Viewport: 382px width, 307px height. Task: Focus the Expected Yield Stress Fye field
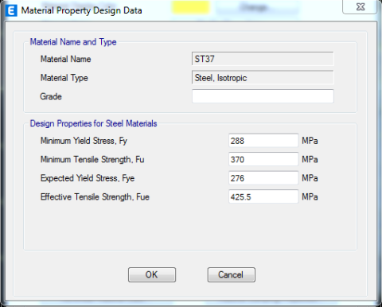263,177
